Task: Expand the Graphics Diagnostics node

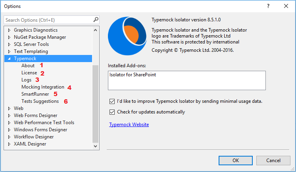Action: click(9, 30)
